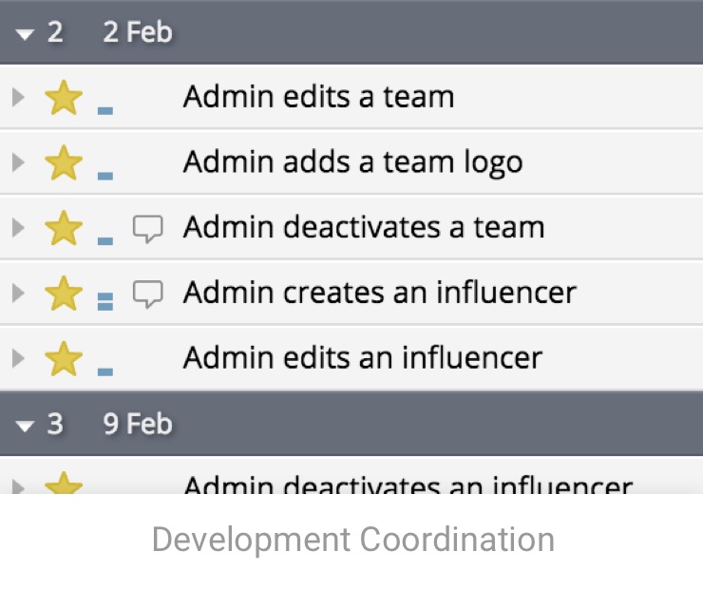This screenshot has height=589, width=703.
Task: Click the estimate marker on Admin adds a team logo
Action: [105, 176]
